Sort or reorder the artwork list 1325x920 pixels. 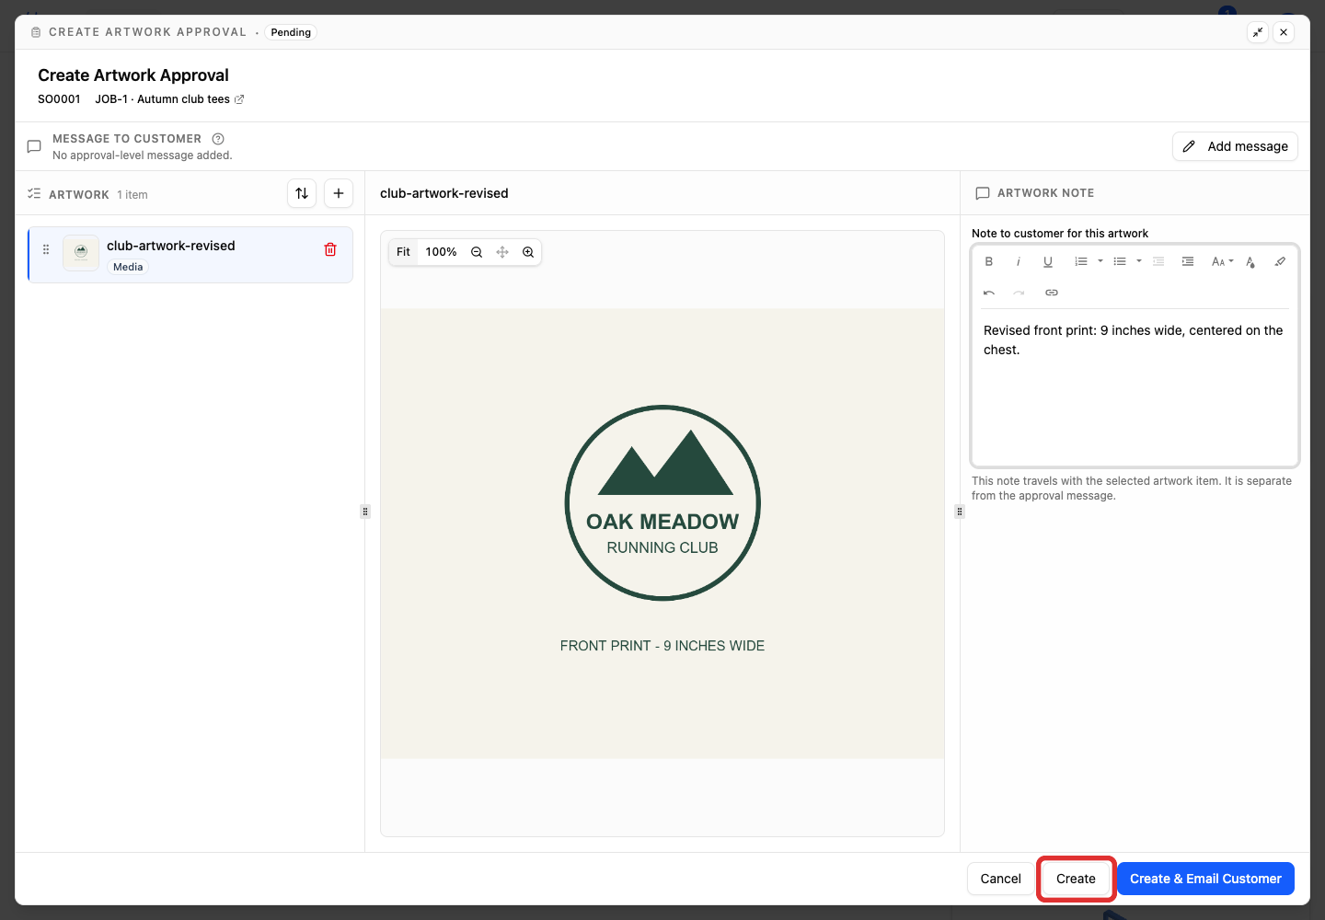(x=302, y=193)
